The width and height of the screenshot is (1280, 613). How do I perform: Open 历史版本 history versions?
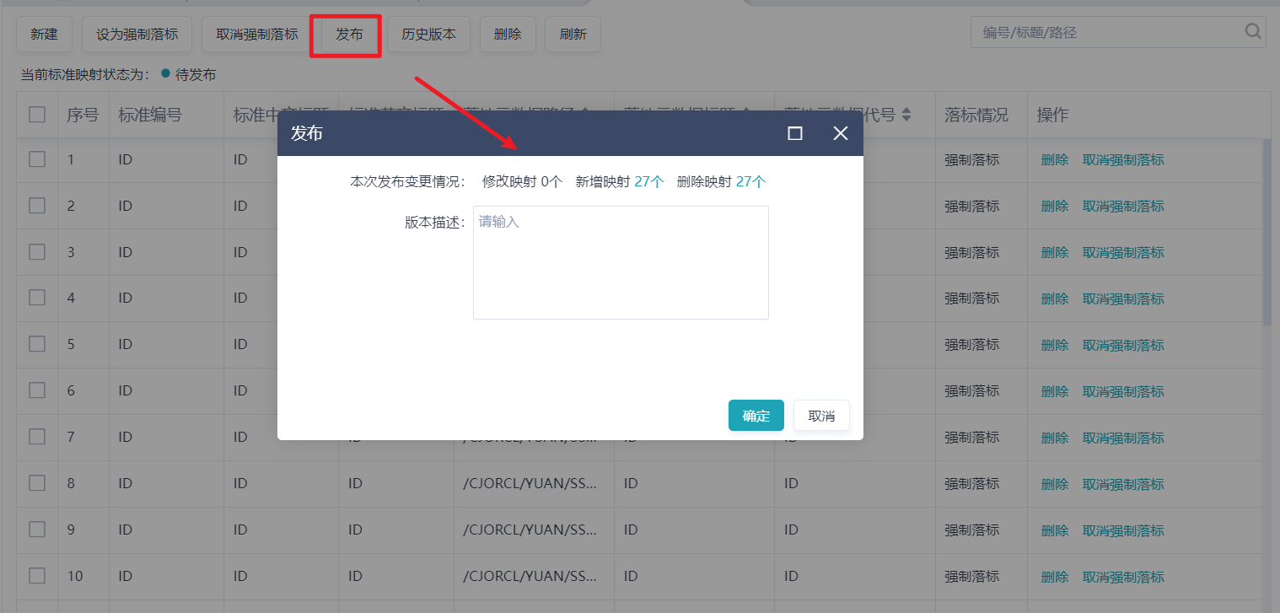click(x=428, y=35)
